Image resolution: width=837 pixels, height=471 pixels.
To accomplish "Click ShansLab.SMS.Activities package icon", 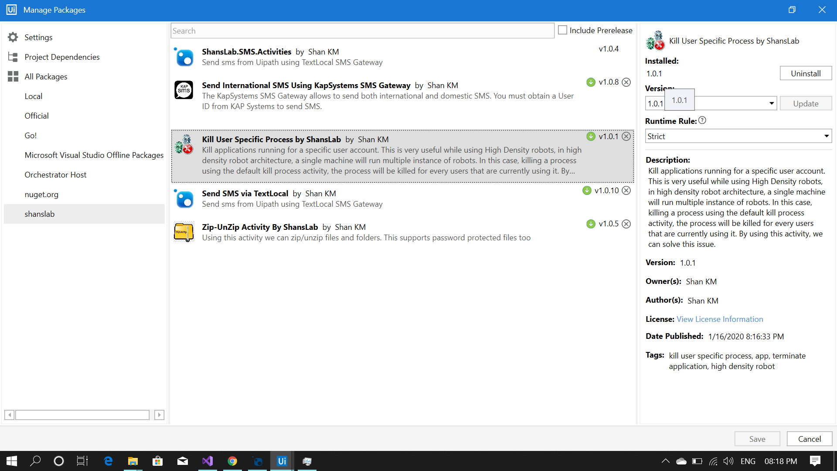I will (x=184, y=57).
